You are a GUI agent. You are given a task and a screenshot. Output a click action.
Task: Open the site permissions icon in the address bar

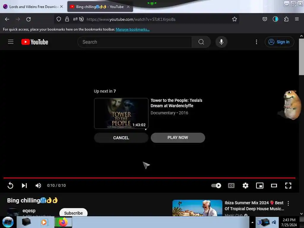tap(75, 19)
